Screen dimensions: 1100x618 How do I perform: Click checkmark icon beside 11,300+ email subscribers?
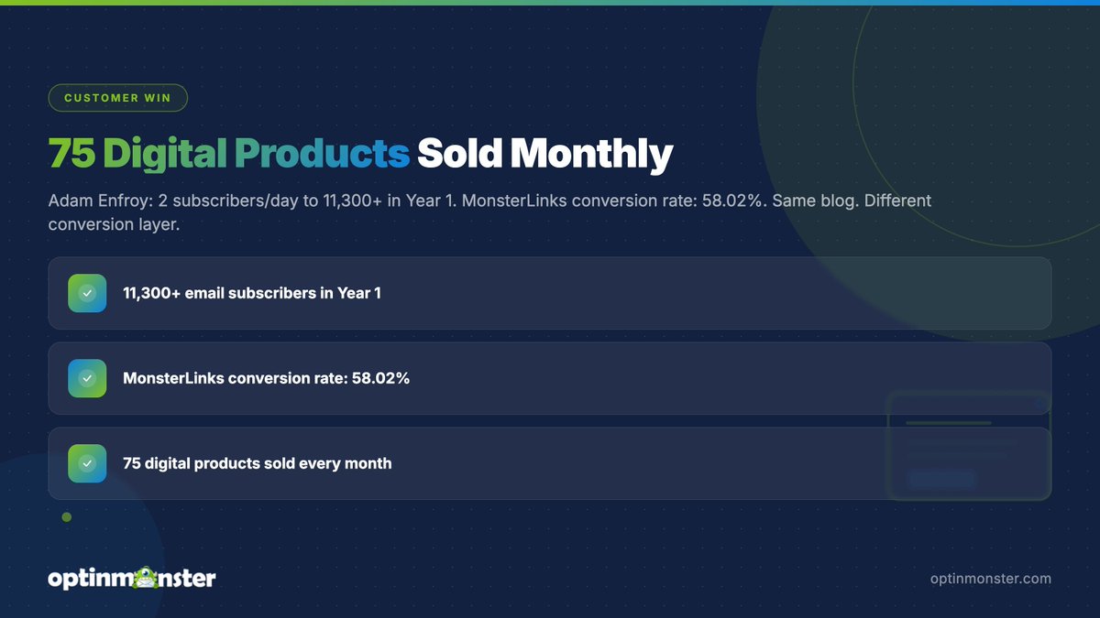coord(87,293)
